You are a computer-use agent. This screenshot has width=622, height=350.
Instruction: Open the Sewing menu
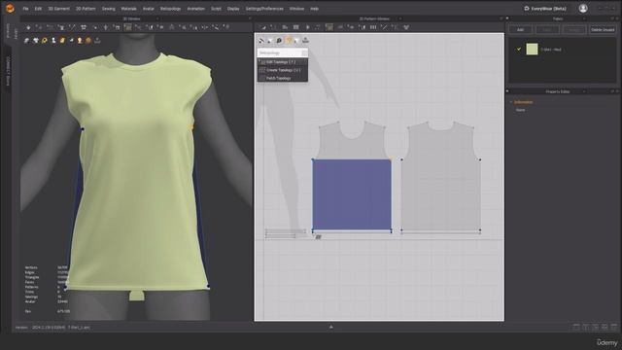pos(108,9)
